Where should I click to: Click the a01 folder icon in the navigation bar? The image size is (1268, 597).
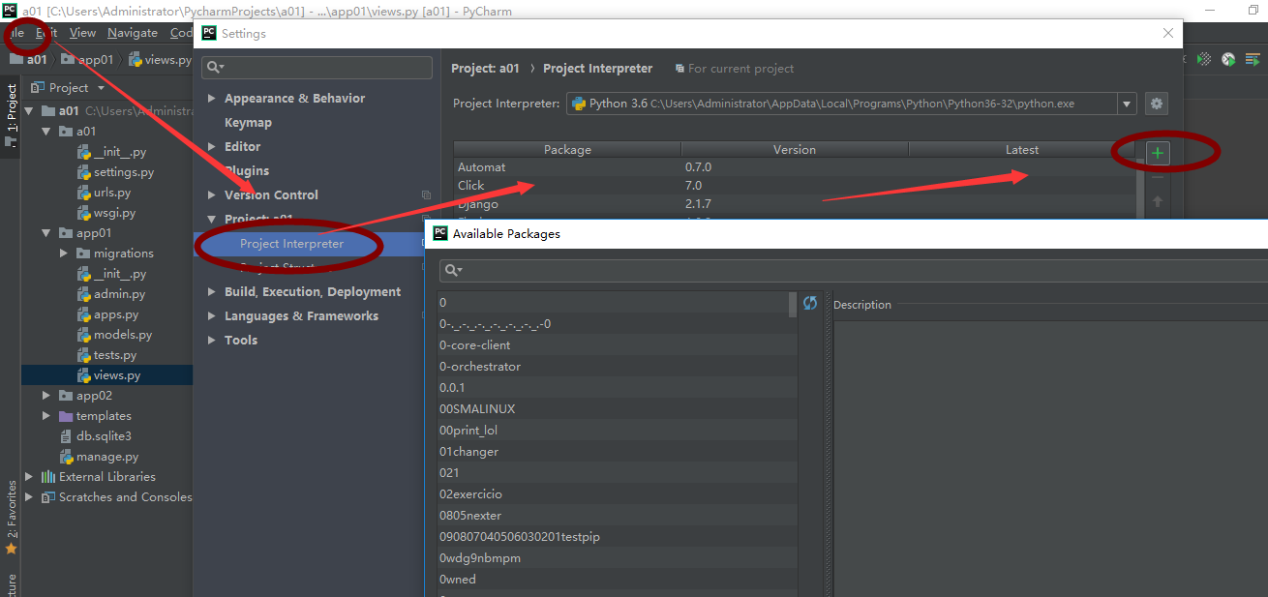pos(16,59)
